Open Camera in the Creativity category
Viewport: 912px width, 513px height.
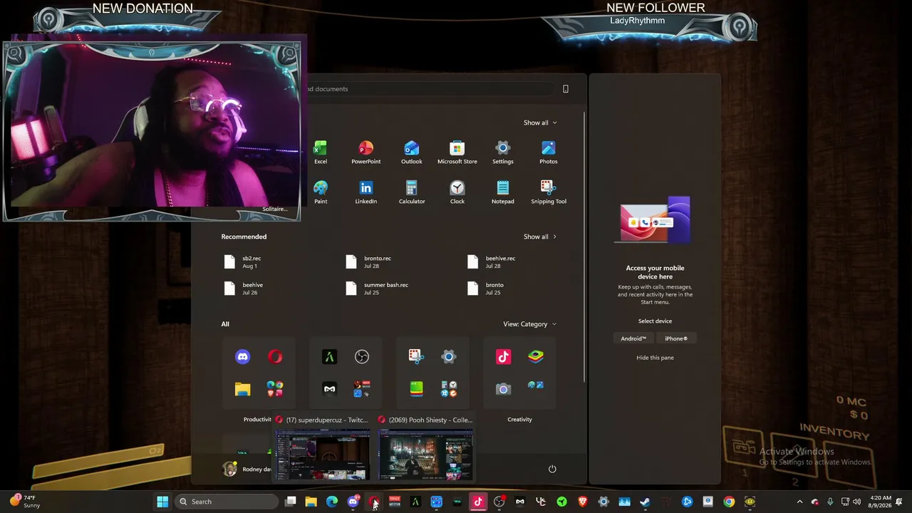[504, 389]
